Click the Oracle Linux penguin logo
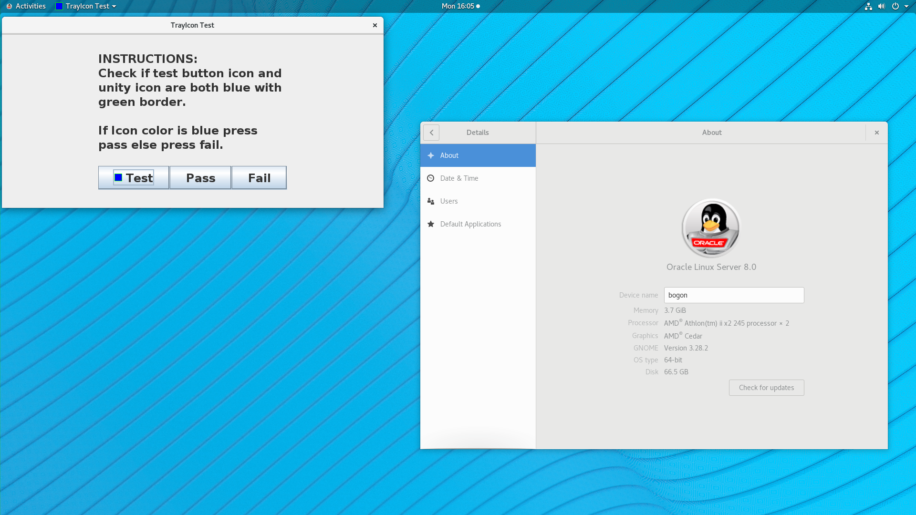 (711, 228)
